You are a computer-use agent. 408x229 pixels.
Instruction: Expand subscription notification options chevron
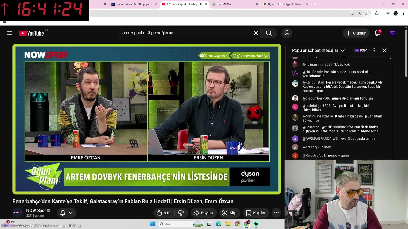(x=71, y=213)
